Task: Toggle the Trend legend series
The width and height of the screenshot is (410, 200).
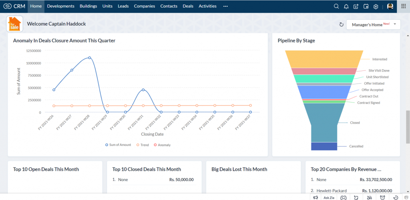Action: pos(143,145)
